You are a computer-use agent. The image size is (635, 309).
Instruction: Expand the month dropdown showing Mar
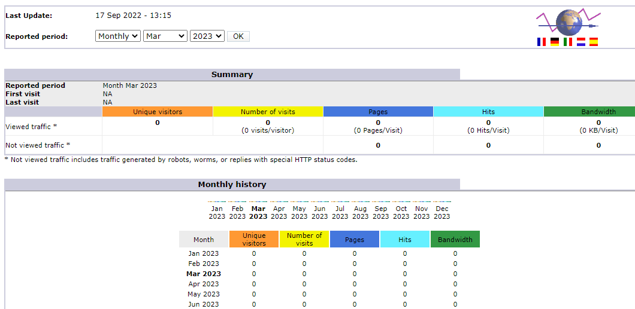(x=165, y=36)
